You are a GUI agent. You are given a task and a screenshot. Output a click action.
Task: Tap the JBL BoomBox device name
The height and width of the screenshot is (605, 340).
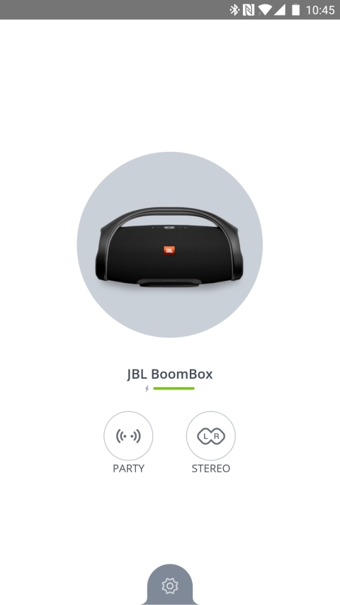coord(170,374)
